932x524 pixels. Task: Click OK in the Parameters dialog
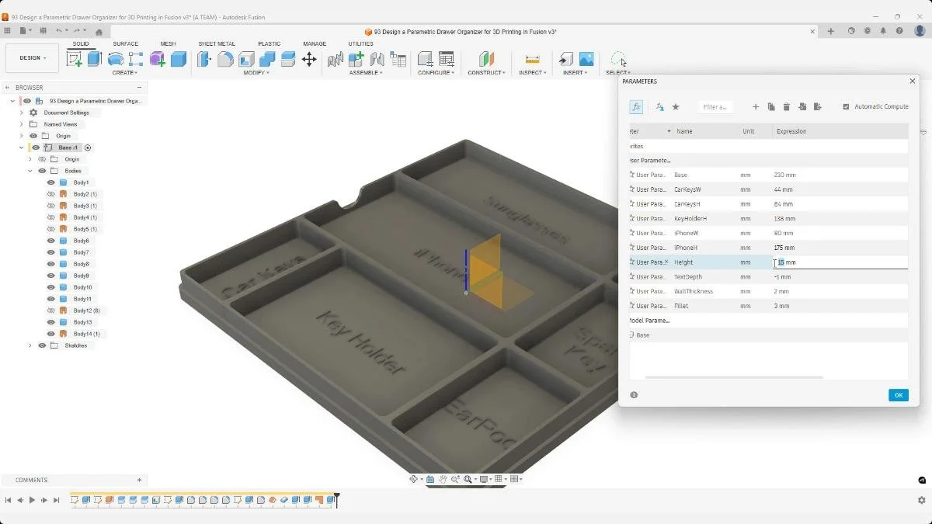(x=898, y=395)
